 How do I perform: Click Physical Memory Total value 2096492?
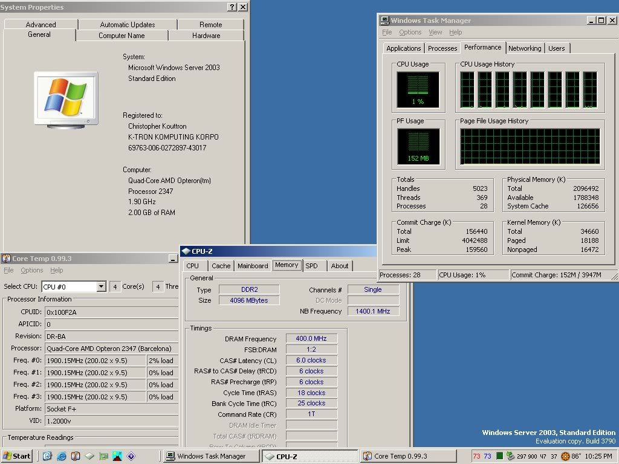coord(586,188)
